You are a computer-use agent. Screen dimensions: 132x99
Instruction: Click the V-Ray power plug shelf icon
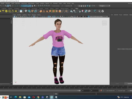[99, 11]
